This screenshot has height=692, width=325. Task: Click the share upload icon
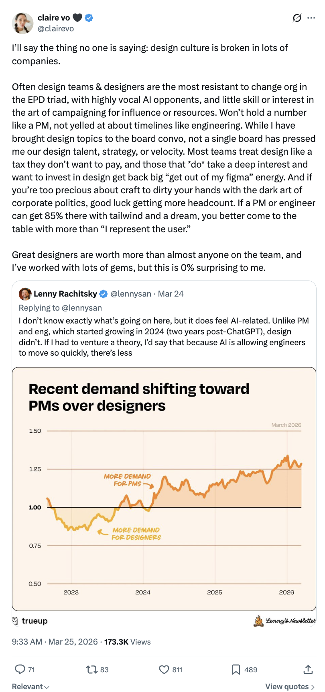coord(308,669)
